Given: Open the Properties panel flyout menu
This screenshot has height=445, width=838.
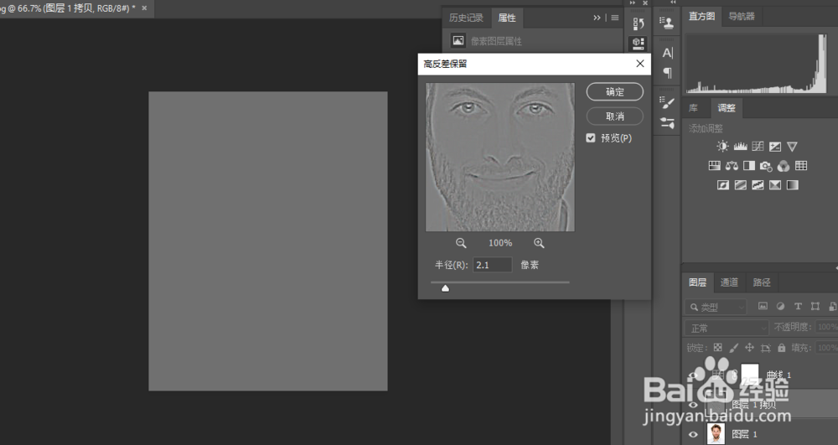Looking at the screenshot, I should click(x=615, y=18).
